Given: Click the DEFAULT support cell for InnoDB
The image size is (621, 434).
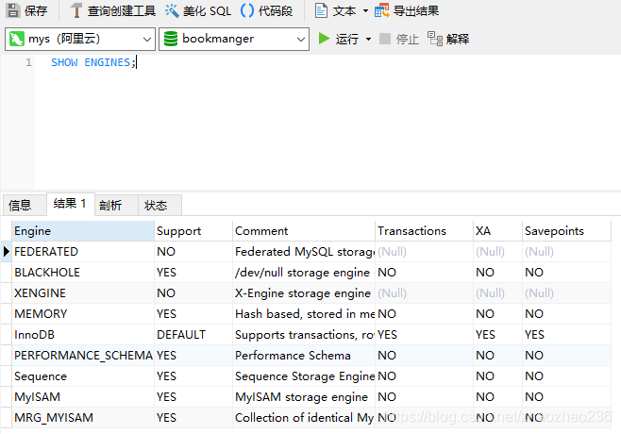Looking at the screenshot, I should 193,335.
